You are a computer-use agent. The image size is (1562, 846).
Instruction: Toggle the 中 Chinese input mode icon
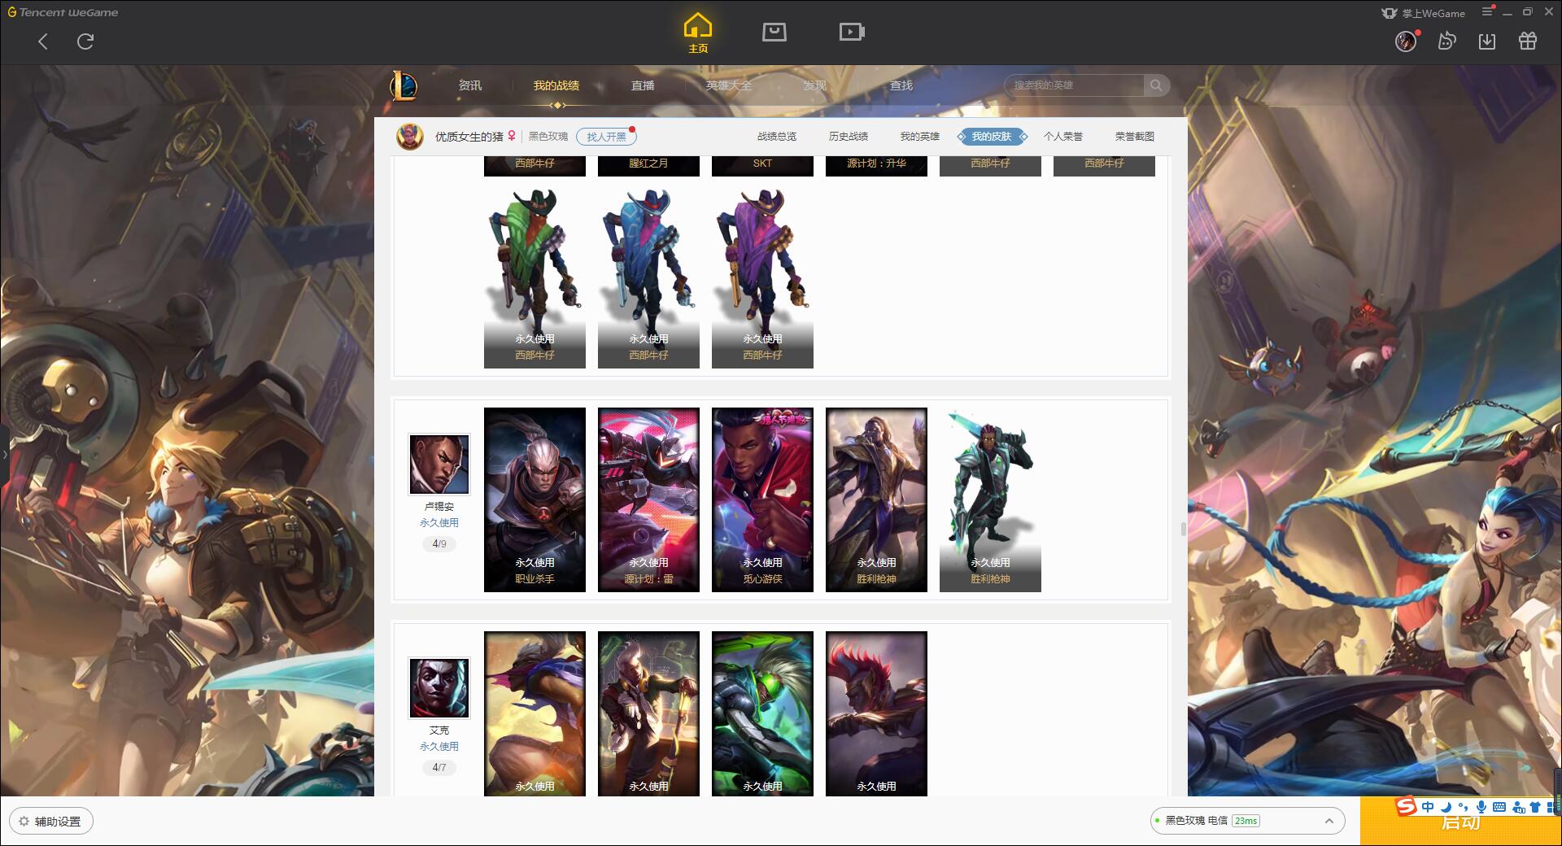click(1429, 807)
